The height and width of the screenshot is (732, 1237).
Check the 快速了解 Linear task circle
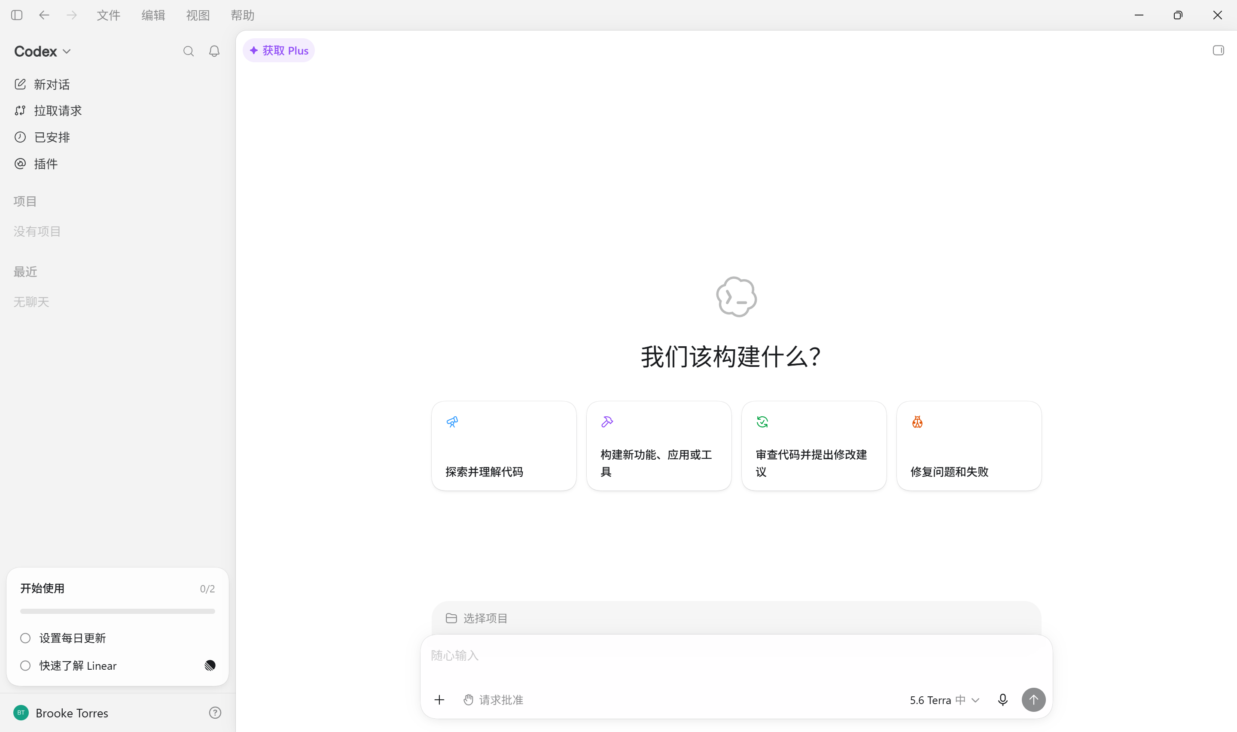(25, 666)
